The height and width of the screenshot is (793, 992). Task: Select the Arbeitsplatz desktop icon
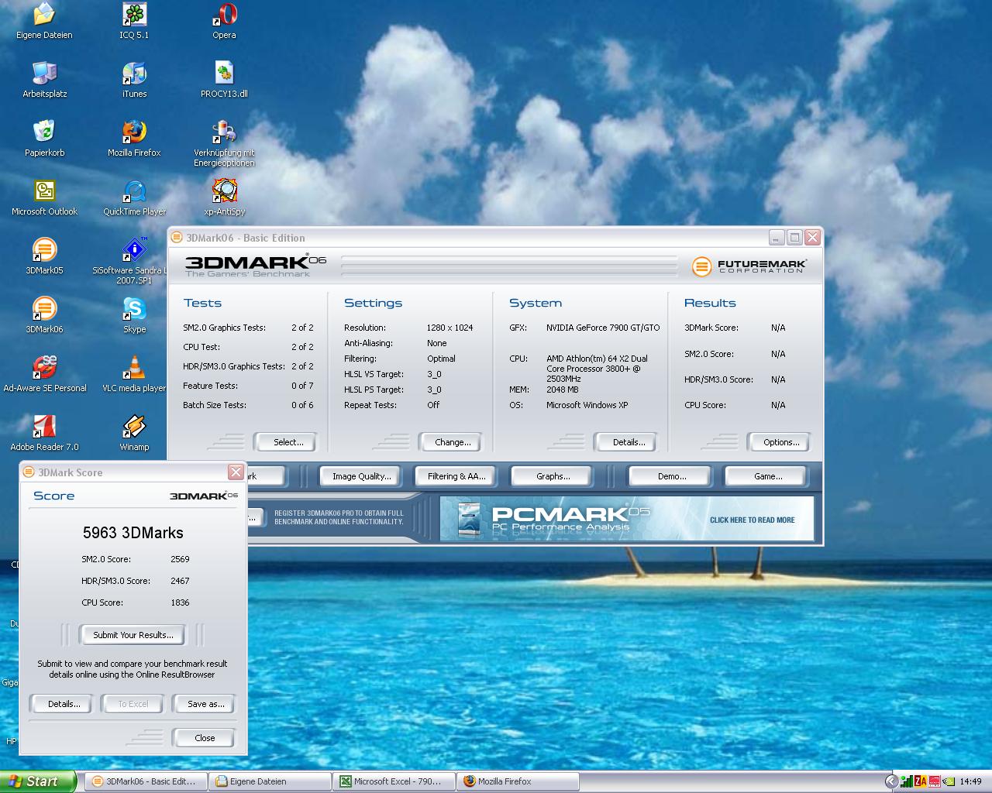44,80
